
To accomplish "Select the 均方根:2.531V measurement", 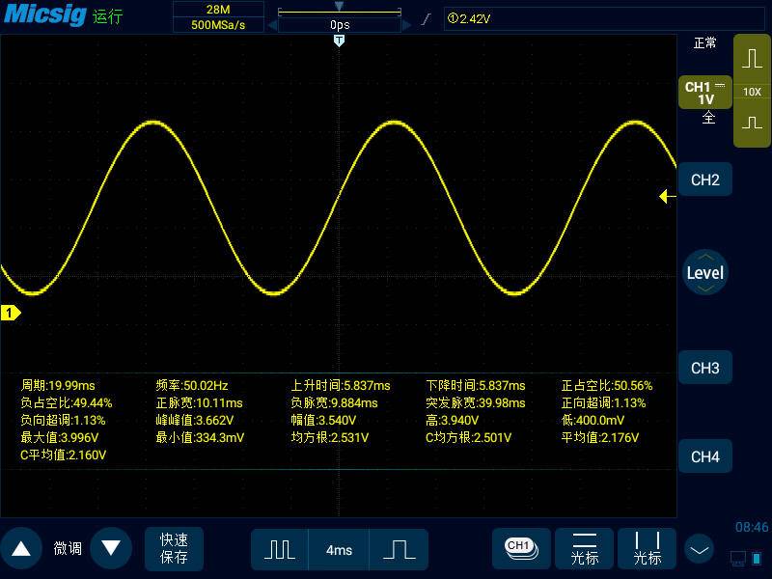I will [x=330, y=437].
